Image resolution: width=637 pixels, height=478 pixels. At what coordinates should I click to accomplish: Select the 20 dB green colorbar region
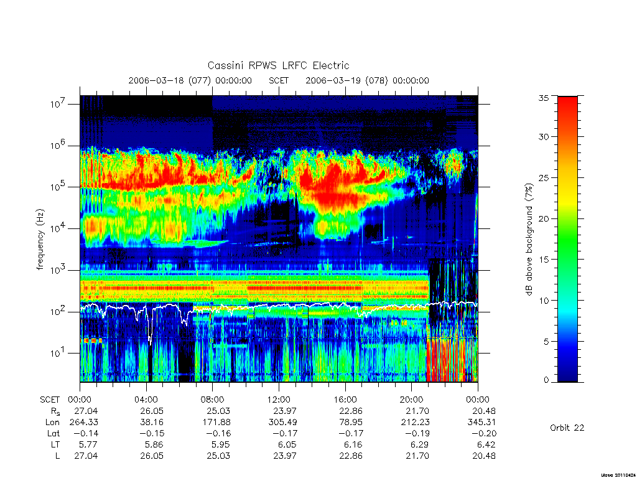click(567, 218)
